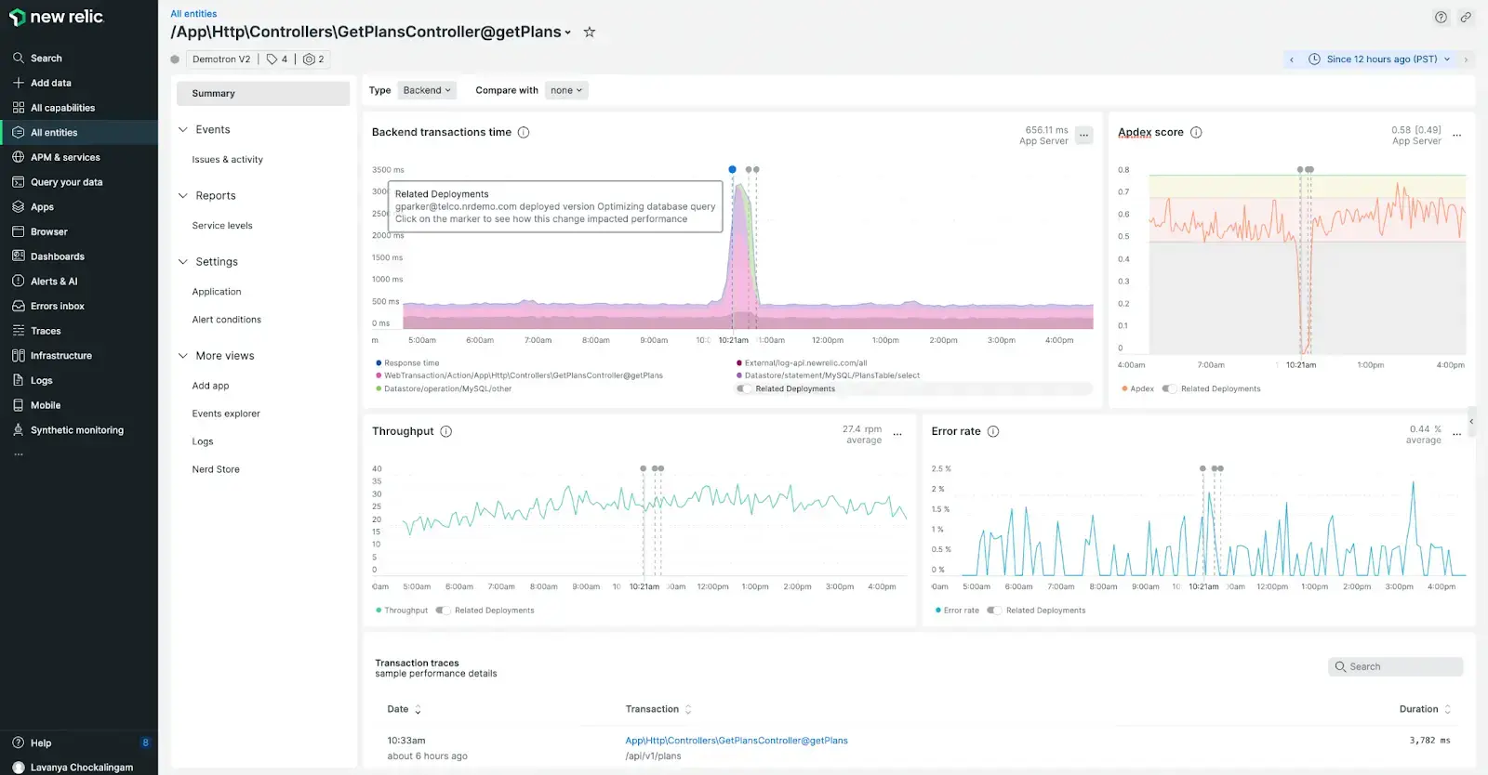Open the help question mark icon

(x=1441, y=17)
